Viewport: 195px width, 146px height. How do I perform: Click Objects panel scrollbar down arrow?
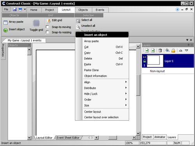click(x=29, y=138)
